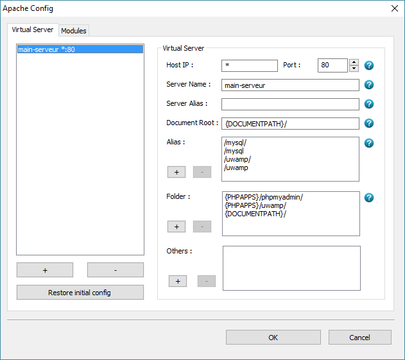This screenshot has height=360, width=405.
Task: Show help for Server Alias field
Action: tap(369, 104)
